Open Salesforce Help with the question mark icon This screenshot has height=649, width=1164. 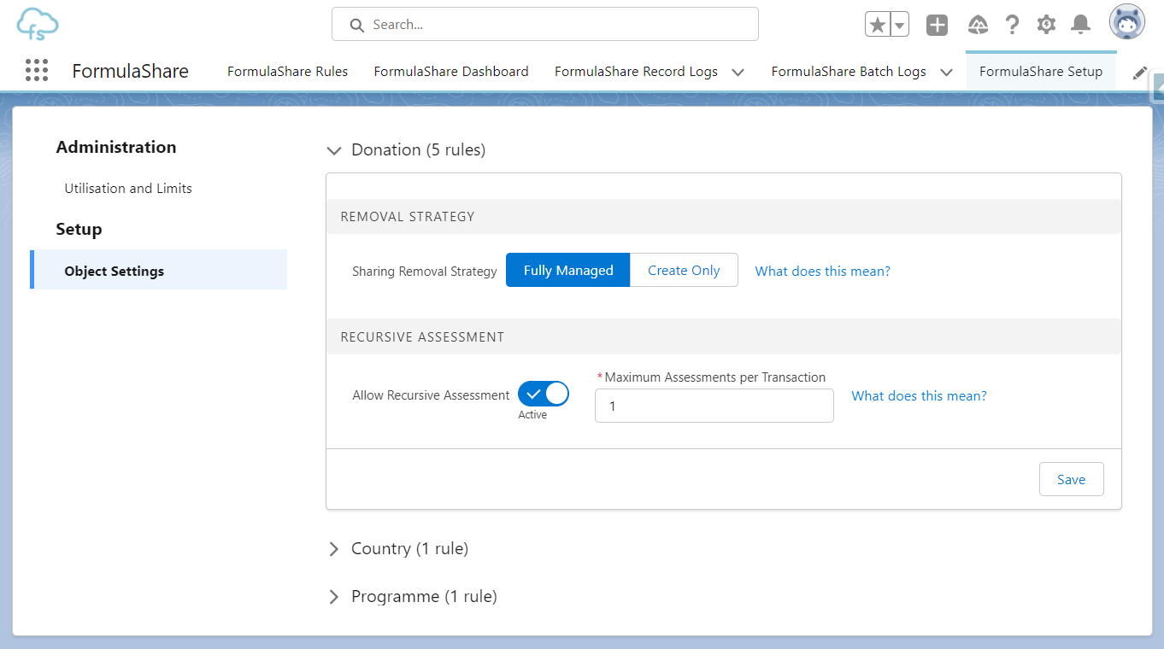coord(1012,24)
